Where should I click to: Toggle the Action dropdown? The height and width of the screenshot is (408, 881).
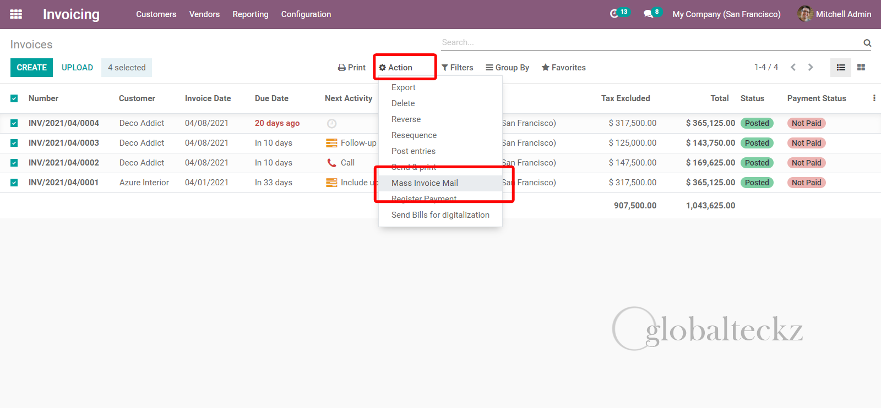(x=395, y=68)
